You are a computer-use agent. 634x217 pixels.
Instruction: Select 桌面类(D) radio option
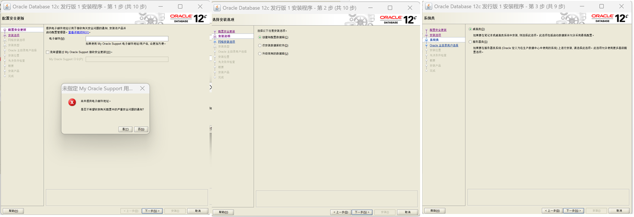(x=470, y=29)
